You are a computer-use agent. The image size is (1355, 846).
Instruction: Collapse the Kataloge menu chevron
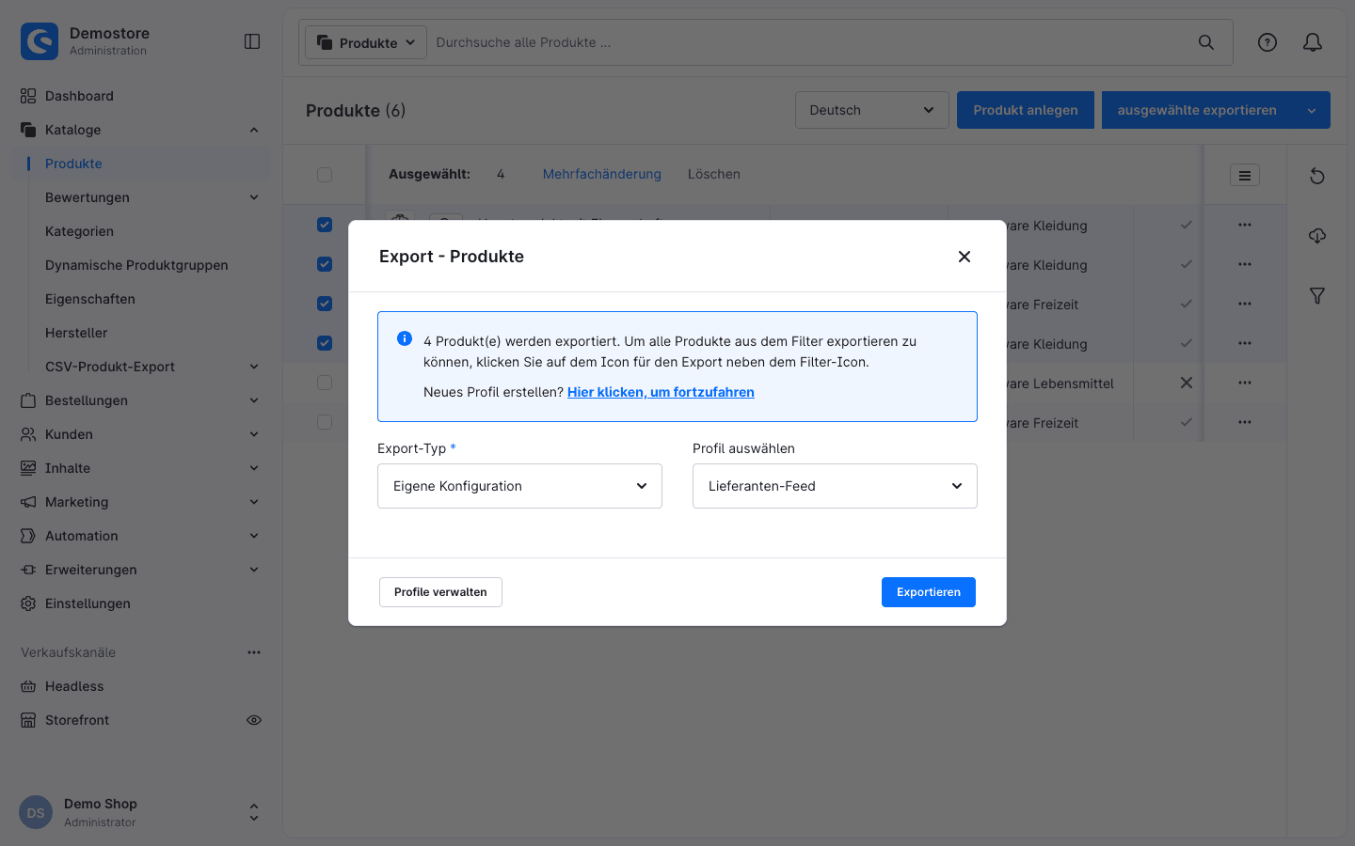tap(254, 130)
